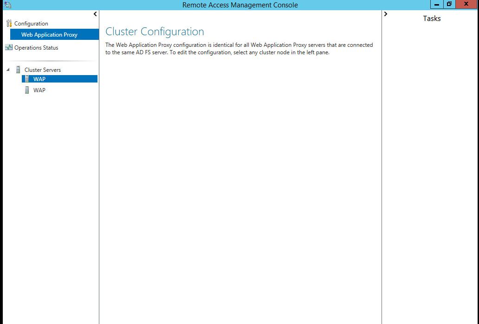Click the Operations Status monitor icon
Screen dimensions: 479x324
click(9, 47)
